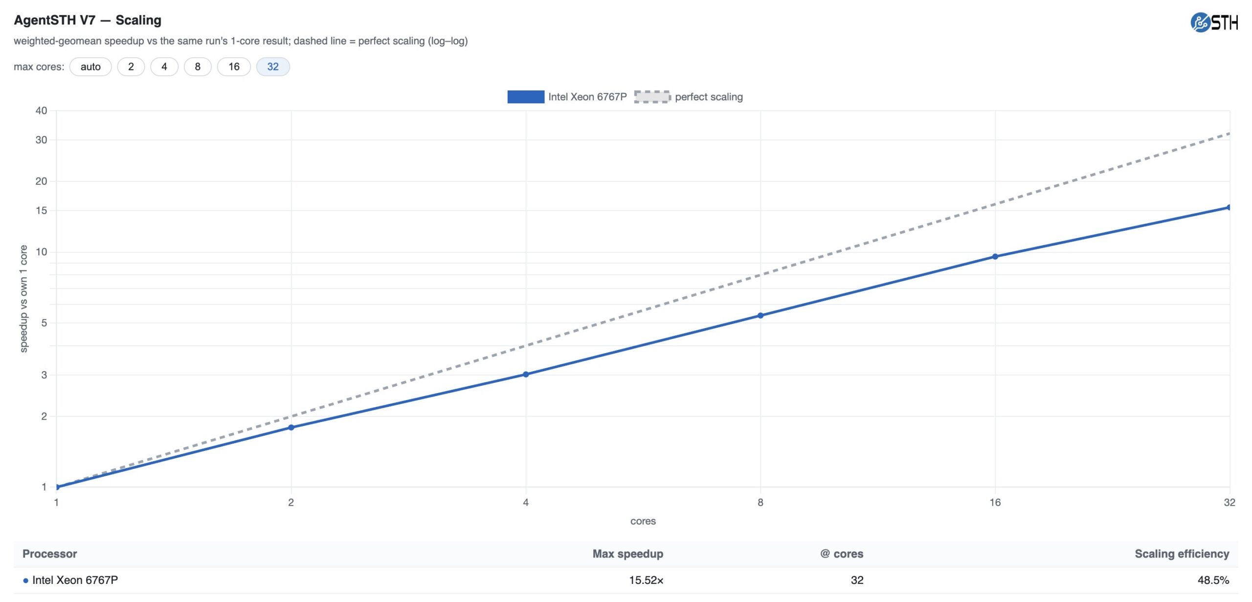The image size is (1252, 602).
Task: Click the data point at 4 cores
Action: coord(526,375)
